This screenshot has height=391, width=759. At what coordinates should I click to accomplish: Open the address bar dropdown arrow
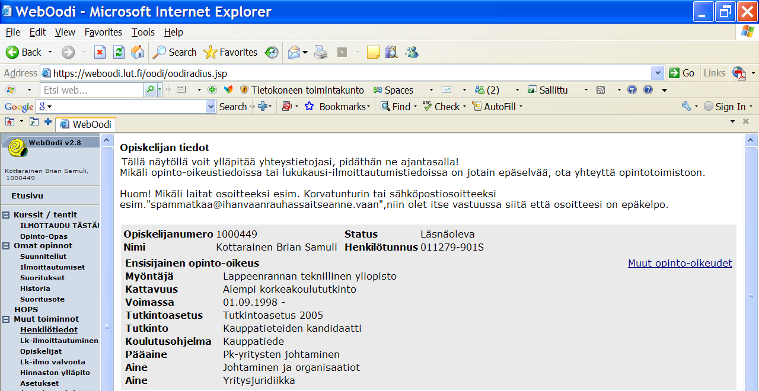coord(658,73)
